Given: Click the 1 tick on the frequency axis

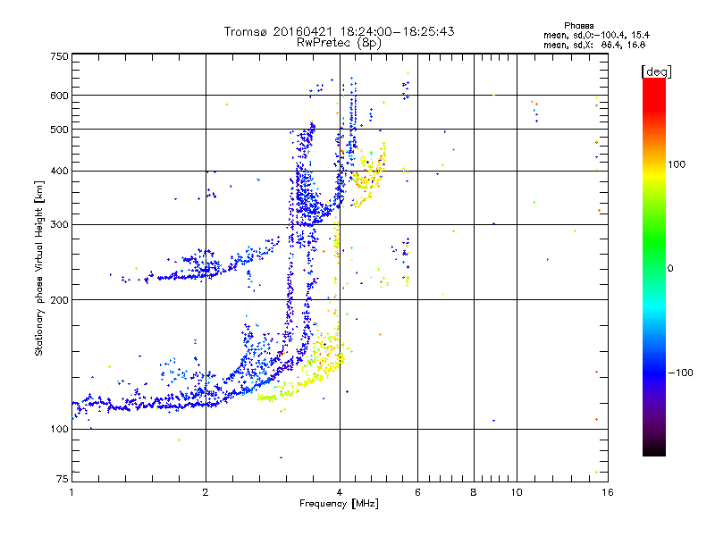Looking at the screenshot, I should pyautogui.click(x=71, y=492).
